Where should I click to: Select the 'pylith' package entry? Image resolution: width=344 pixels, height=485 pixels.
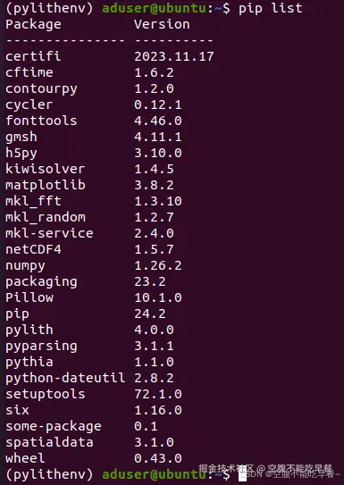click(29, 330)
